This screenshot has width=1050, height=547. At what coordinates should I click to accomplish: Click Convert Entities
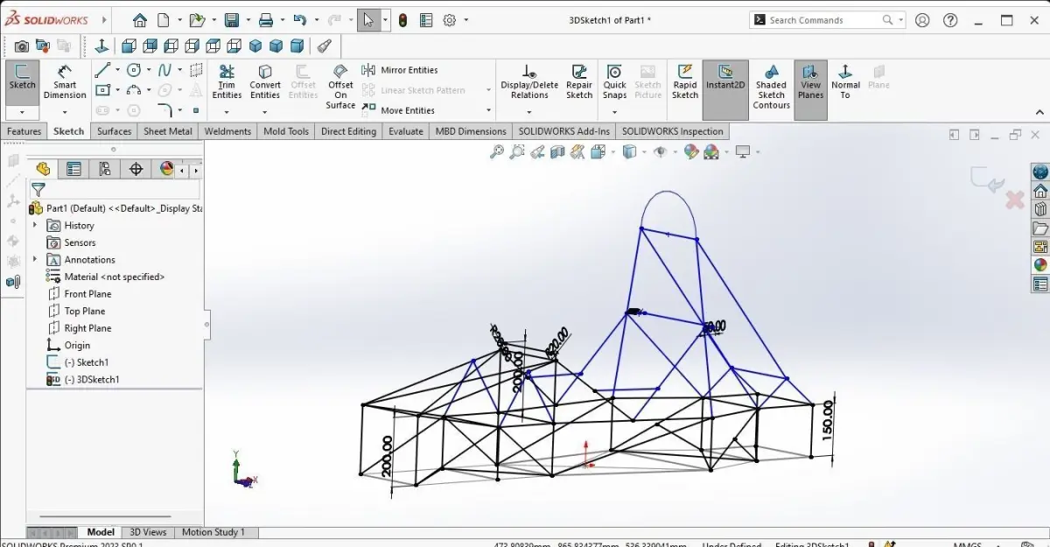tap(265, 83)
